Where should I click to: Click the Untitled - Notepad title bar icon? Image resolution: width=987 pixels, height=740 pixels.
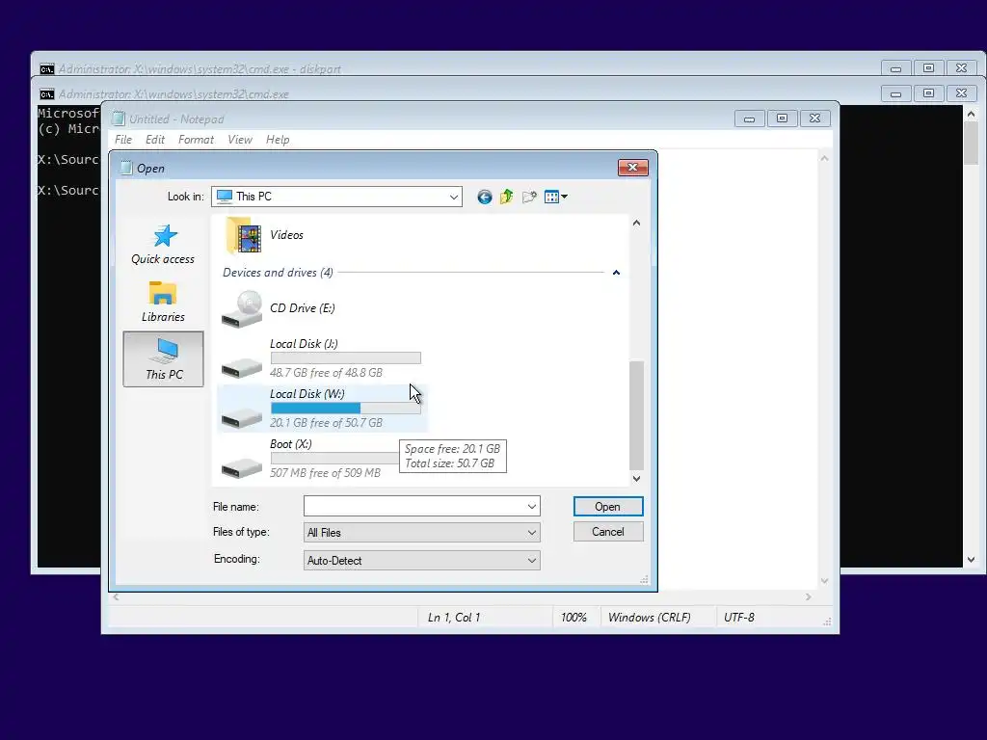119,119
